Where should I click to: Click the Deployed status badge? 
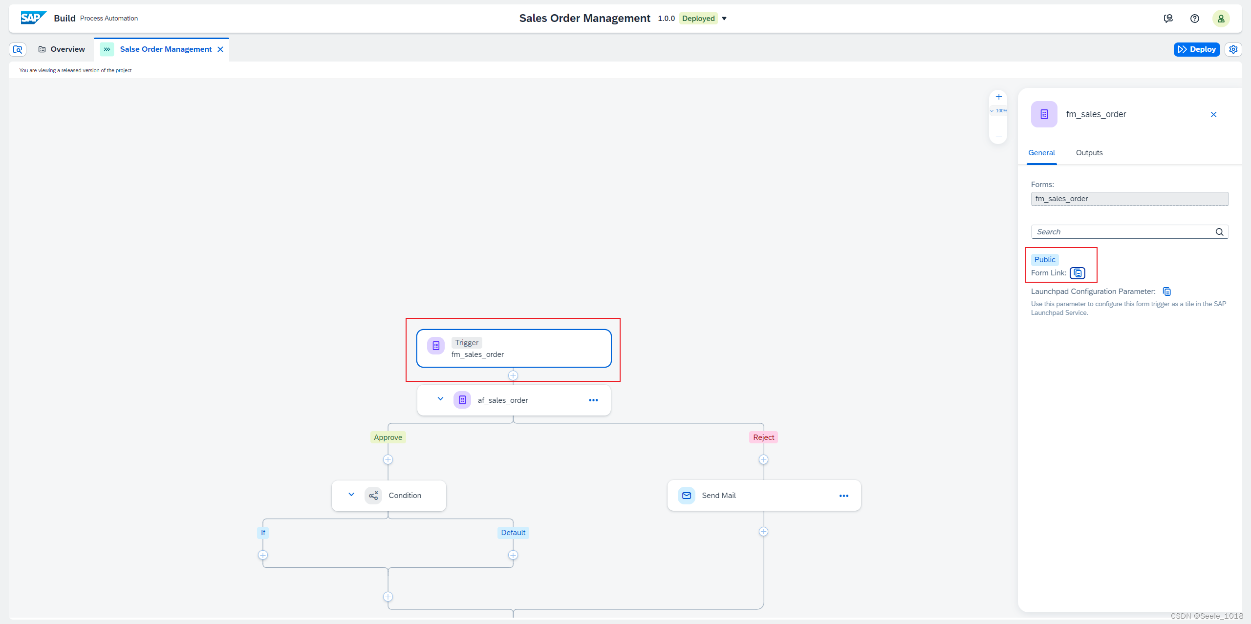[698, 19]
